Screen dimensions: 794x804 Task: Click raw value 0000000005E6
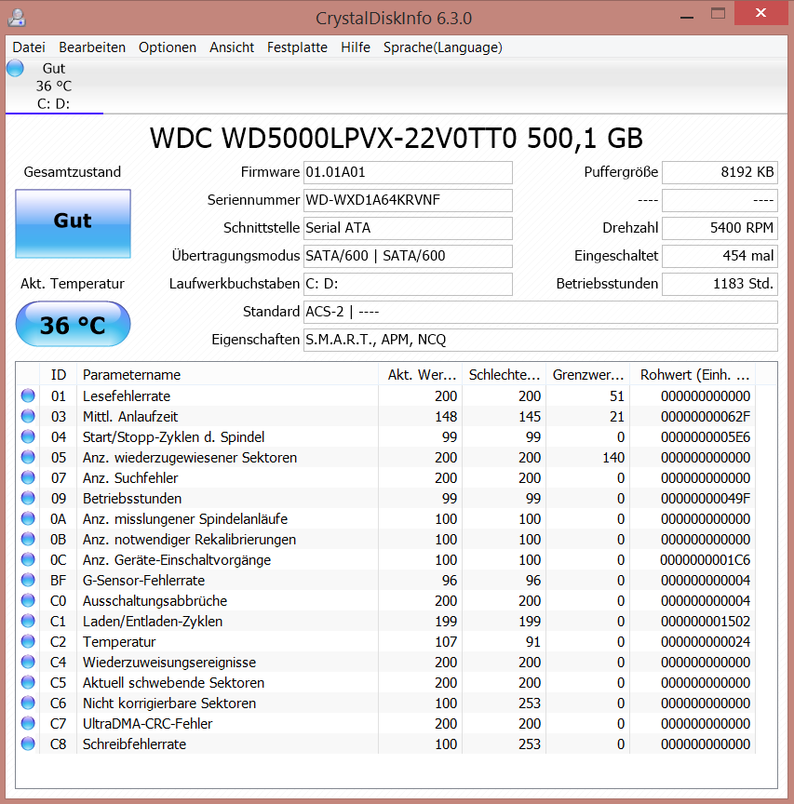click(706, 436)
